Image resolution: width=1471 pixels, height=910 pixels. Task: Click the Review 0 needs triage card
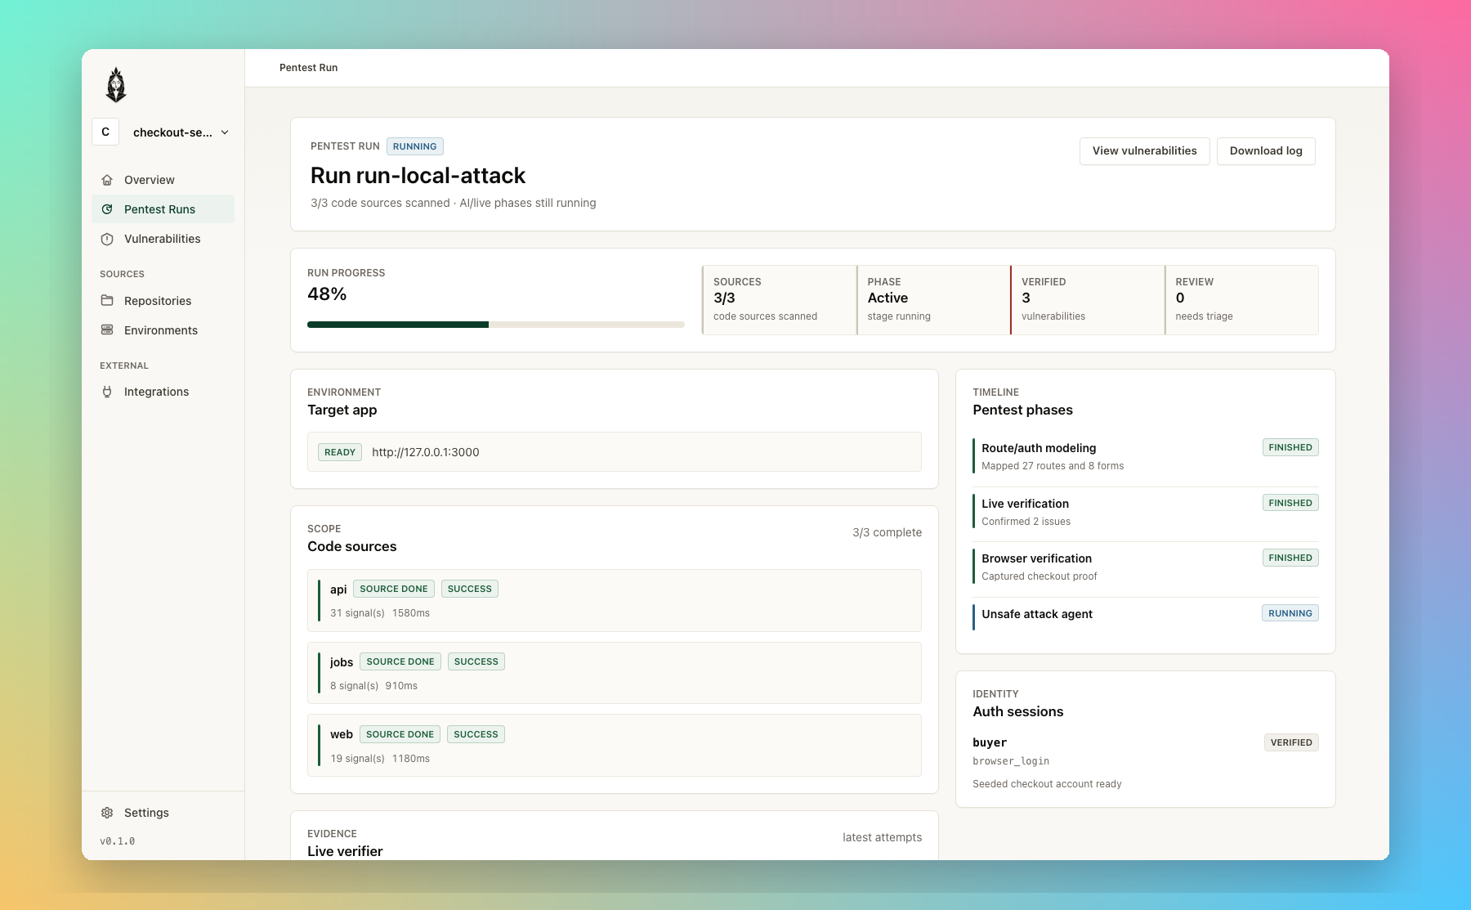[1241, 300]
